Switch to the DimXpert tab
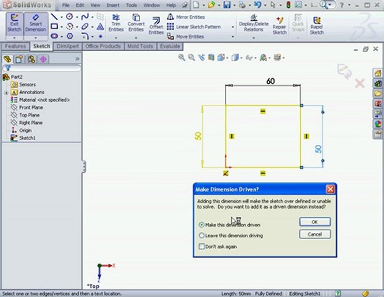Viewport: 384px width, 297px height. [68, 46]
